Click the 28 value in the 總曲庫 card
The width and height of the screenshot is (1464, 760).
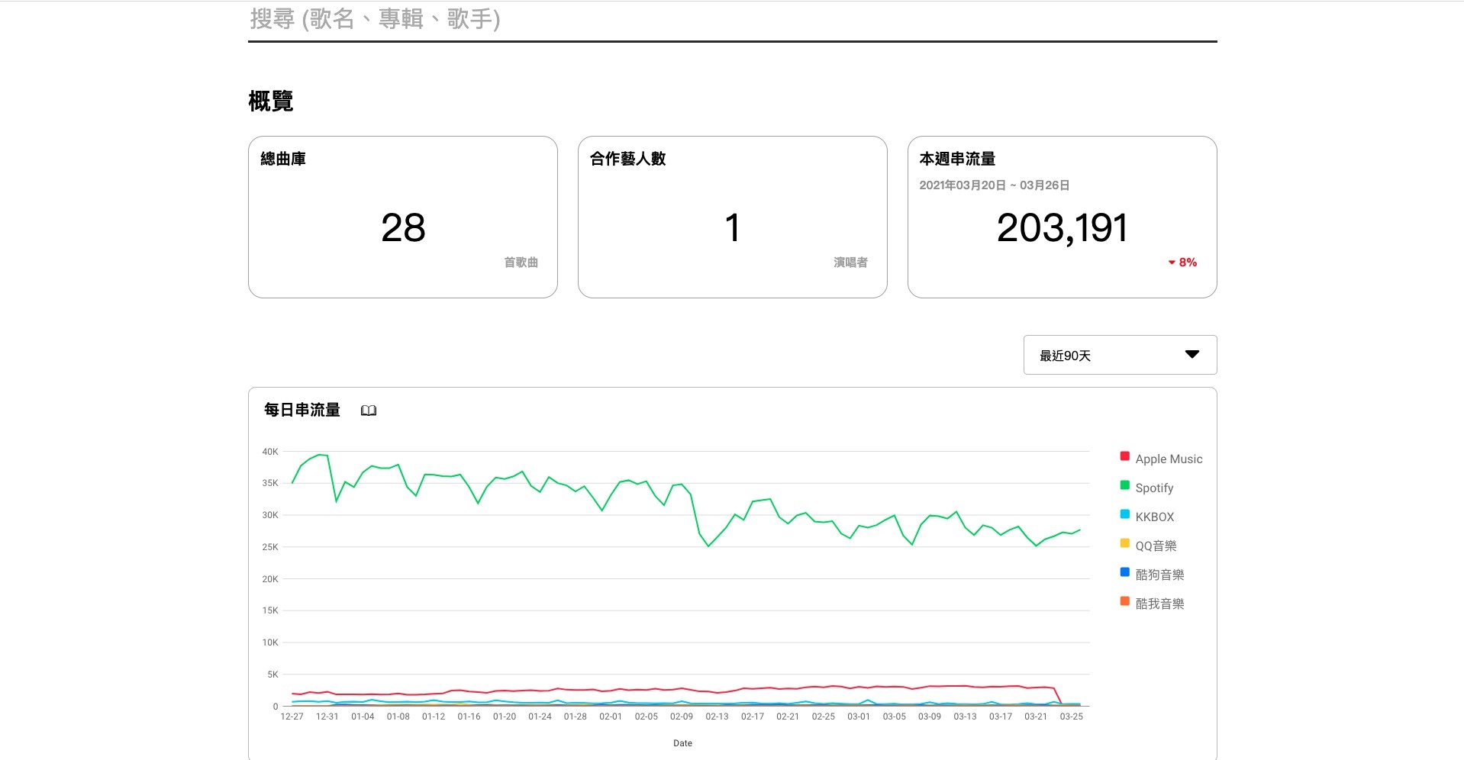coord(403,227)
